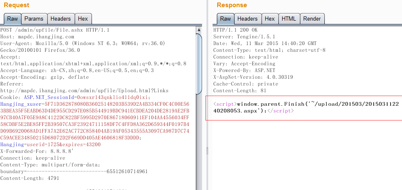Click the Referer Upload.html?Links URL line
The height and width of the screenshot is (190, 402).
click(84, 91)
